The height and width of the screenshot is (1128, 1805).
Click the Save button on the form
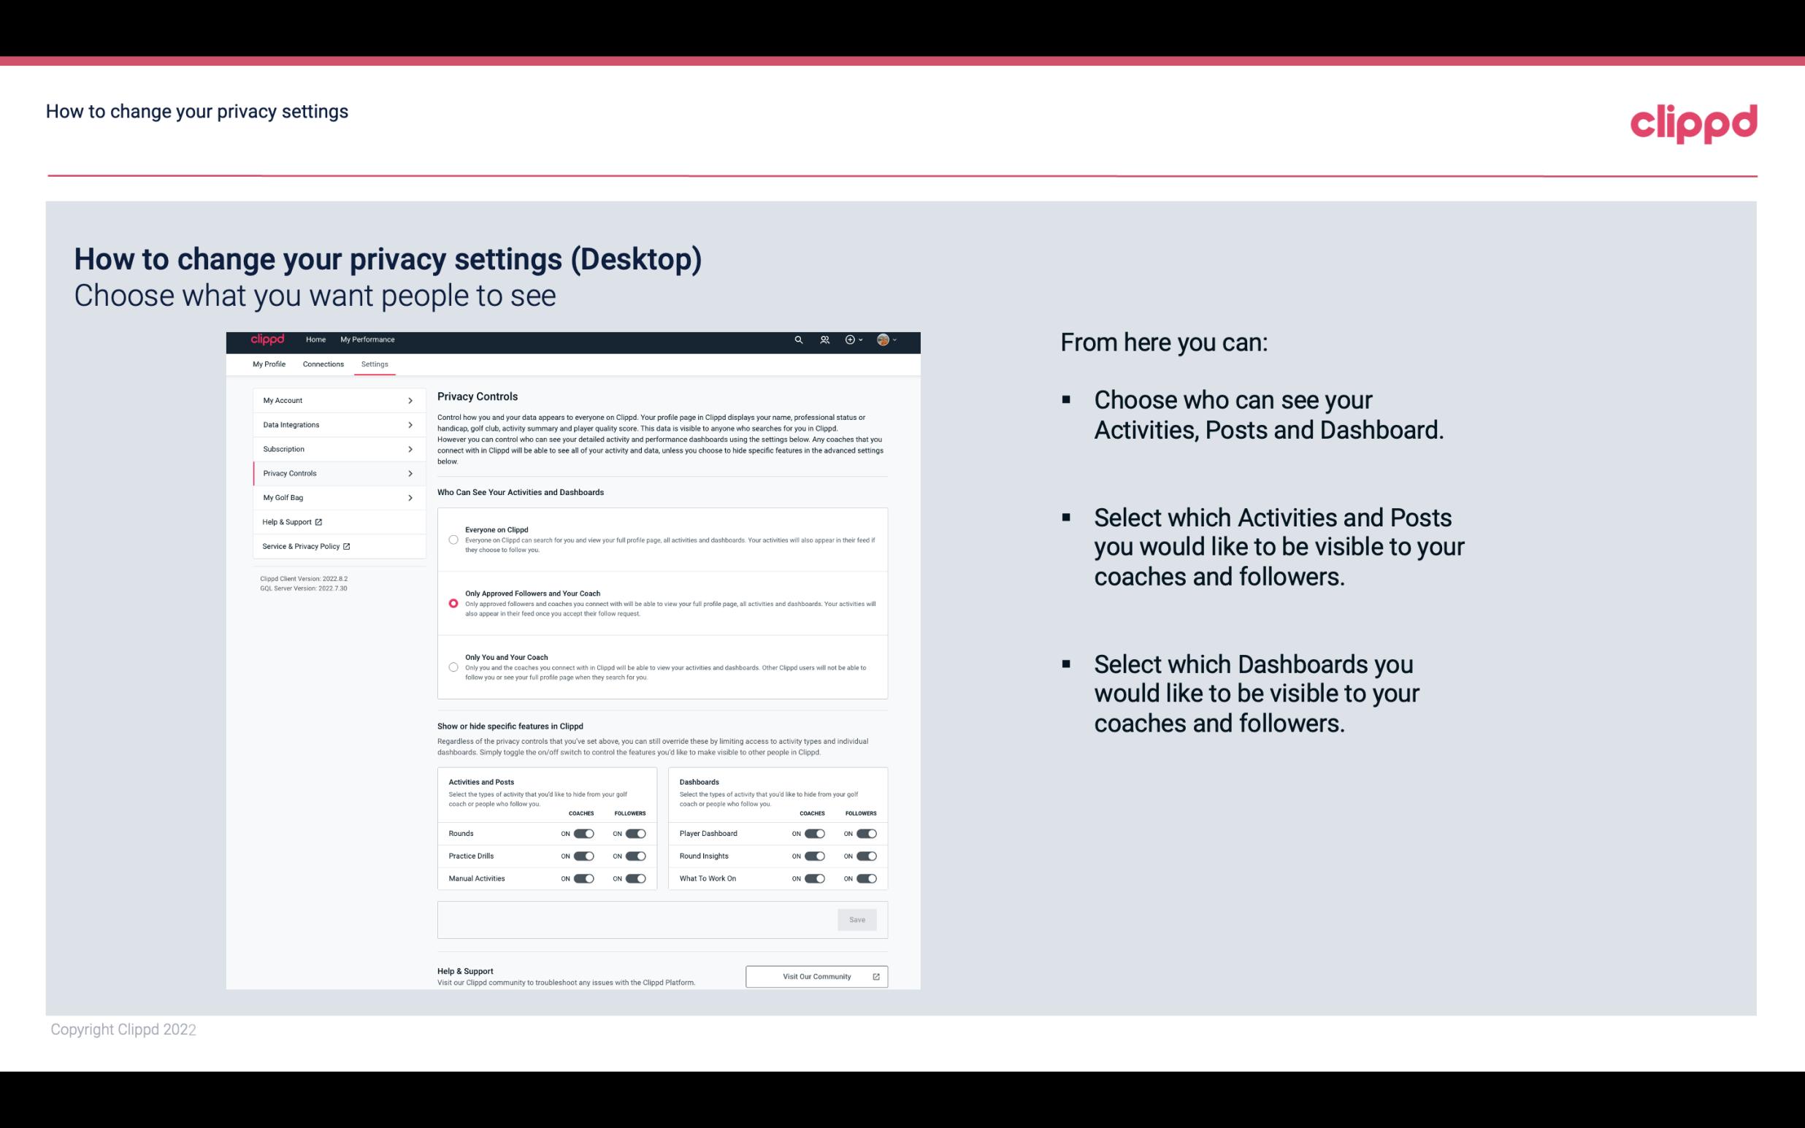[858, 920]
